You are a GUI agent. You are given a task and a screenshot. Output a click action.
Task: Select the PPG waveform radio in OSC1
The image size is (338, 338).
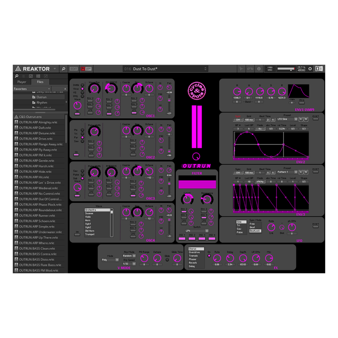point(83,96)
